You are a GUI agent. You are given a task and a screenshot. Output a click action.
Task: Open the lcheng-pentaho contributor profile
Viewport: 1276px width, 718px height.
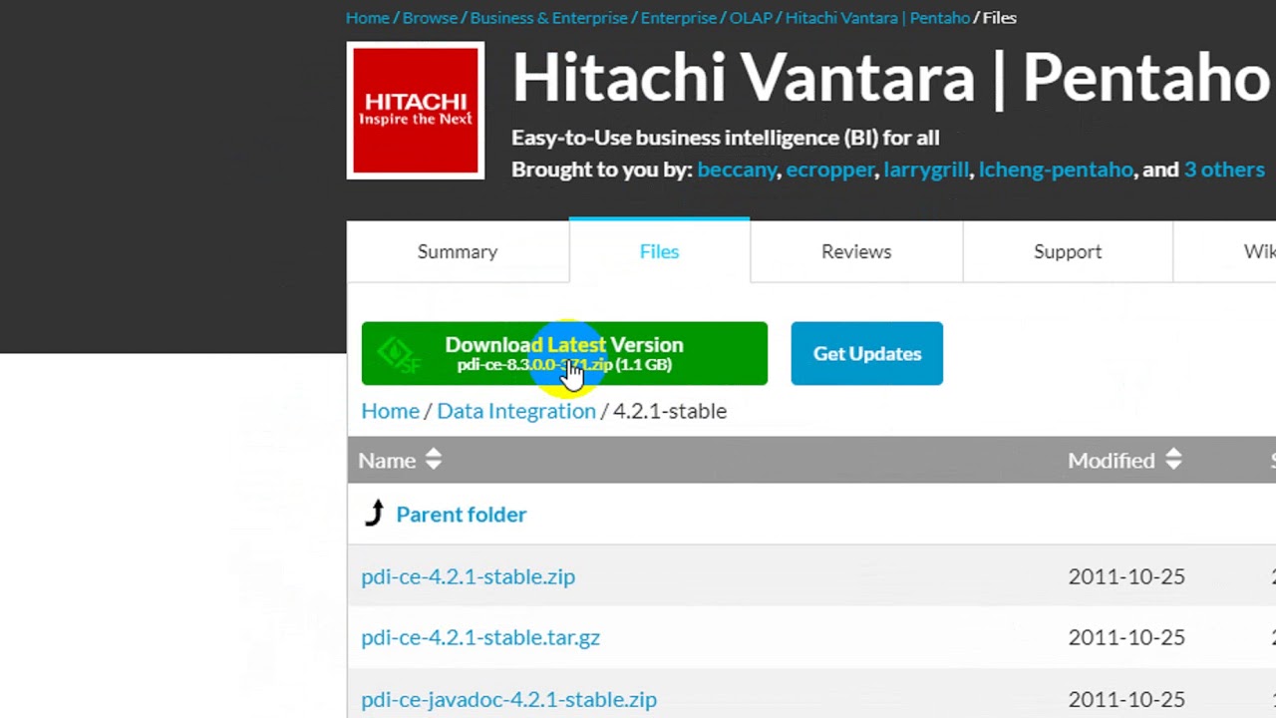1056,170
